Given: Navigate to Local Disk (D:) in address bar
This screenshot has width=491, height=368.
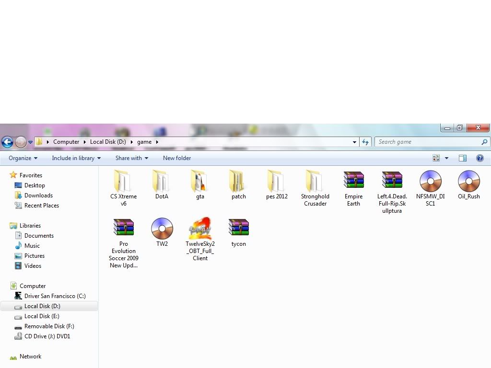Looking at the screenshot, I should point(108,142).
